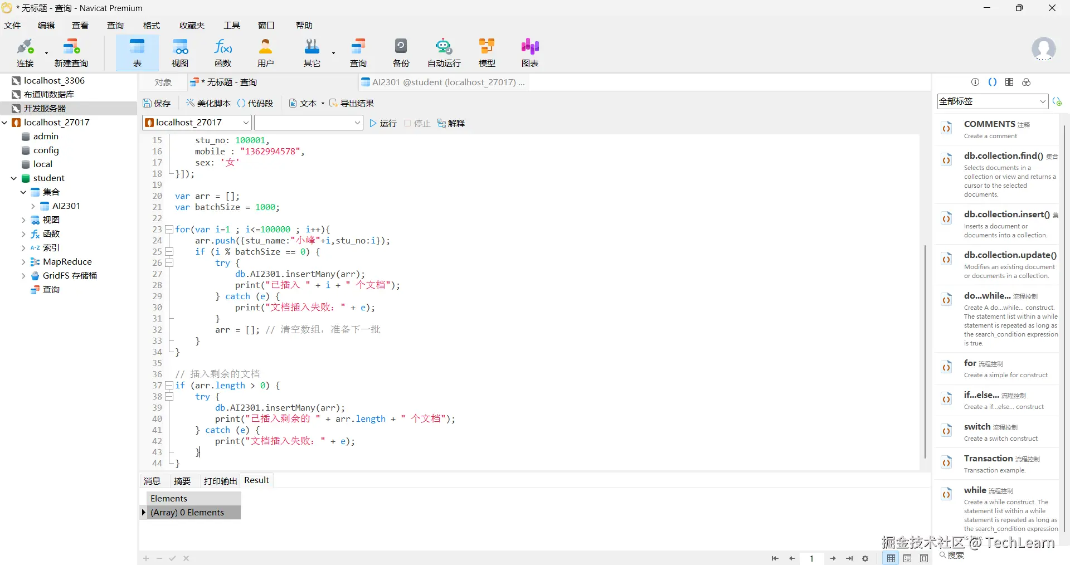The height and width of the screenshot is (565, 1070).
Task: Open the 自动运行 automation toolbar icon
Action: (x=444, y=52)
